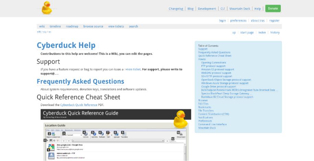Open Windows Azure Storage protocol support link

(x=225, y=83)
